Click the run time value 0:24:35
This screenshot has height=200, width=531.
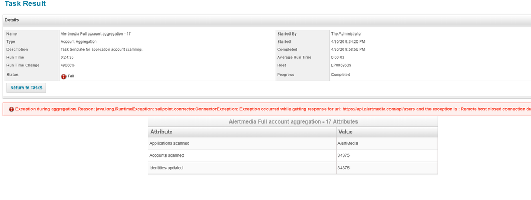(67, 57)
